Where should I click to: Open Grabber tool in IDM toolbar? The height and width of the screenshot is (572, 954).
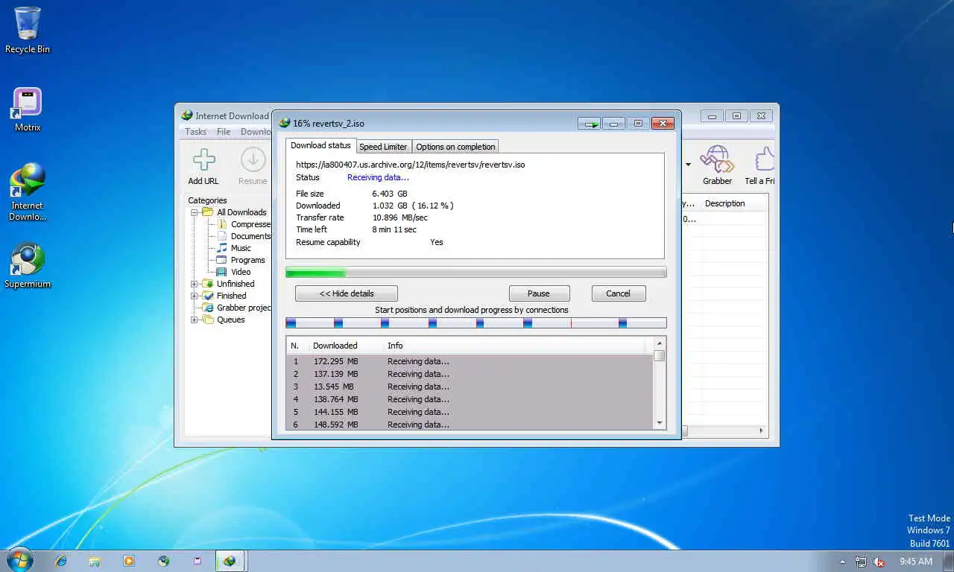point(717,159)
